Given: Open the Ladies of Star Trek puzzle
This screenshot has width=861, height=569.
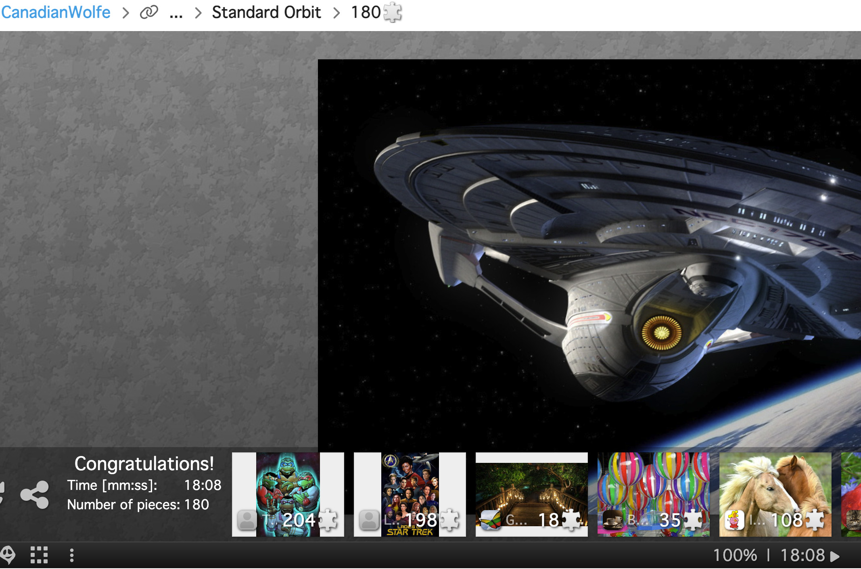Looking at the screenshot, I should [x=410, y=494].
